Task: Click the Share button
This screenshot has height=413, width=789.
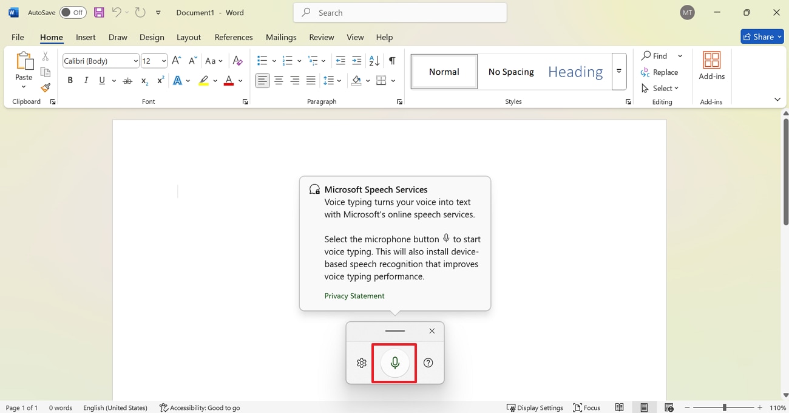Action: pos(762,36)
